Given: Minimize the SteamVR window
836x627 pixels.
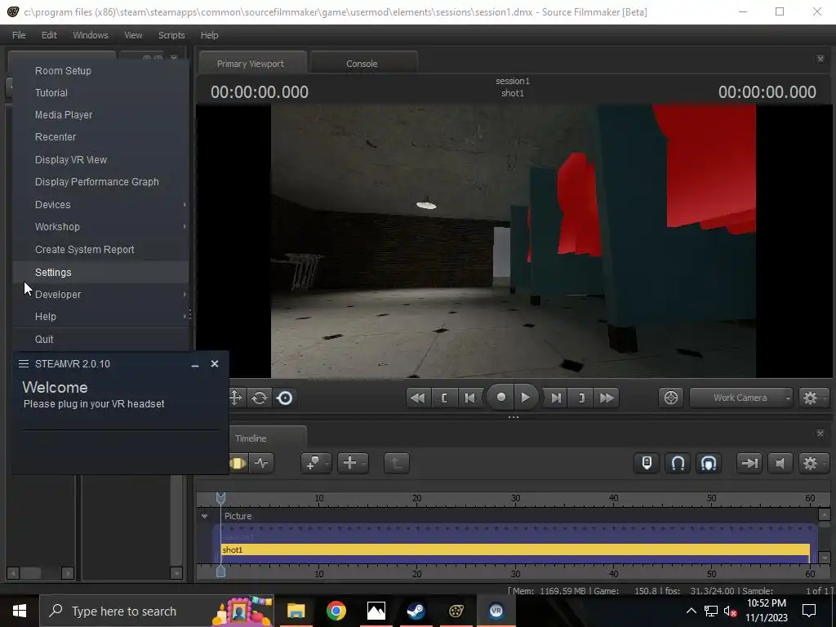Looking at the screenshot, I should pos(195,364).
